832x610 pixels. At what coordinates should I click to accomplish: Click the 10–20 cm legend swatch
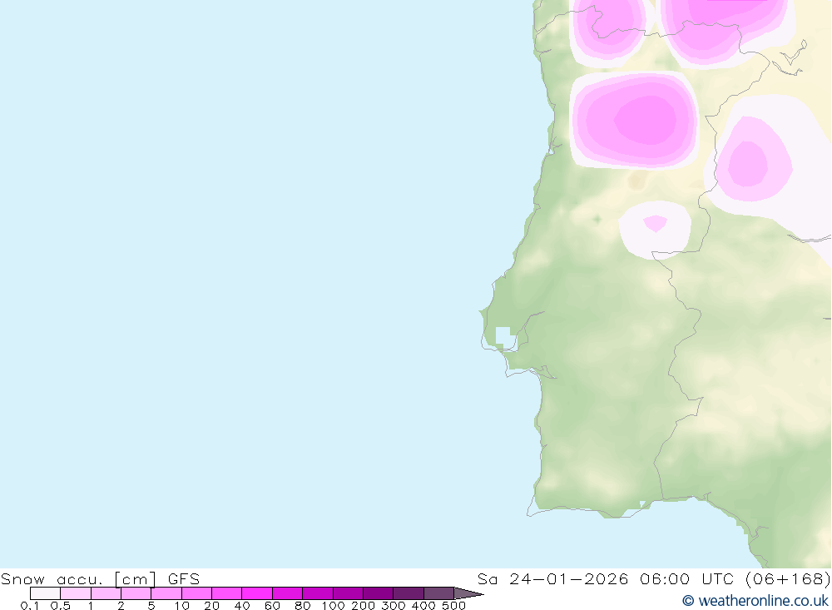point(197,593)
